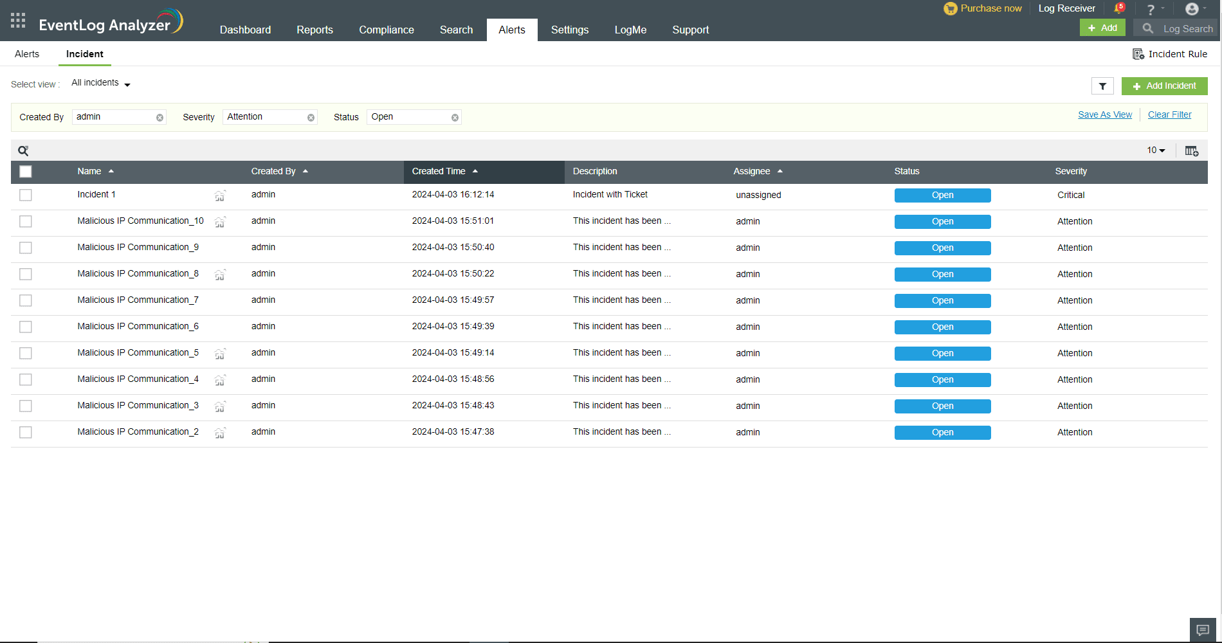The height and width of the screenshot is (643, 1222).
Task: Click the Add Incident button
Action: tap(1164, 86)
